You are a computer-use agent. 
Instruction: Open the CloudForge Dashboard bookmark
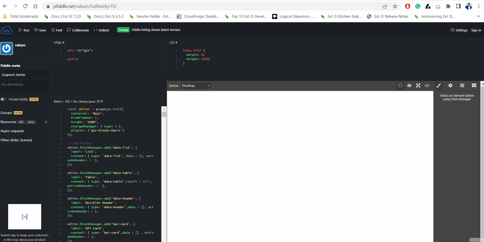[198, 16]
